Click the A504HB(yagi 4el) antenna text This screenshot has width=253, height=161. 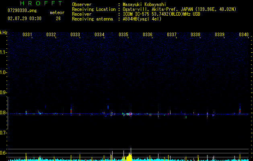coord(142,19)
